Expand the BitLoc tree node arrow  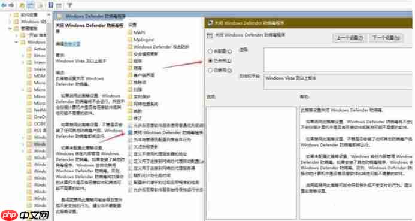click(x=23, y=56)
